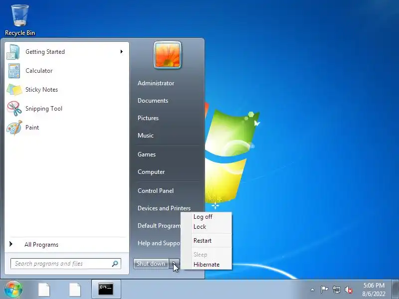The image size is (399, 299).
Task: Expand the Getting Started submenu arrow
Action: 122,52
